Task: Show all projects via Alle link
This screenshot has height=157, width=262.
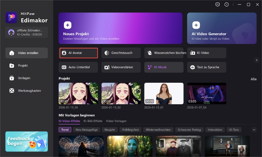Action: tap(253, 79)
